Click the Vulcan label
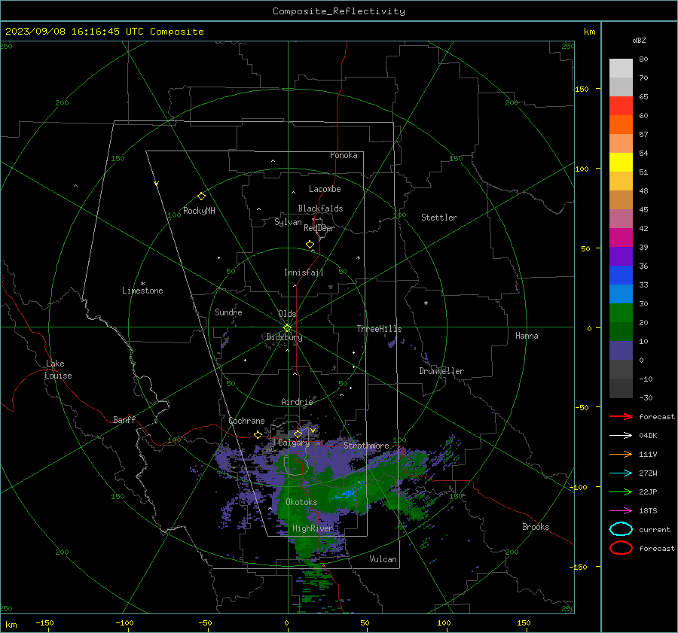Screen dimensions: 678x633 coord(383,559)
